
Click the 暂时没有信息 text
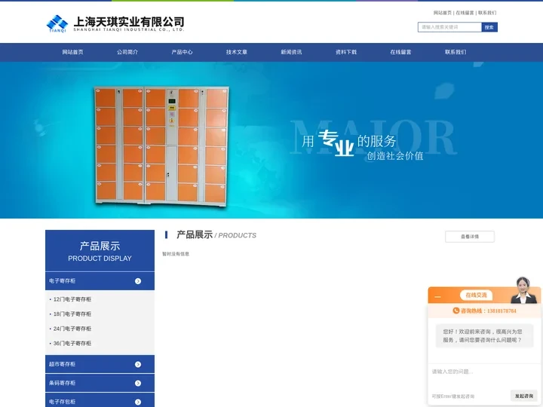(176, 254)
